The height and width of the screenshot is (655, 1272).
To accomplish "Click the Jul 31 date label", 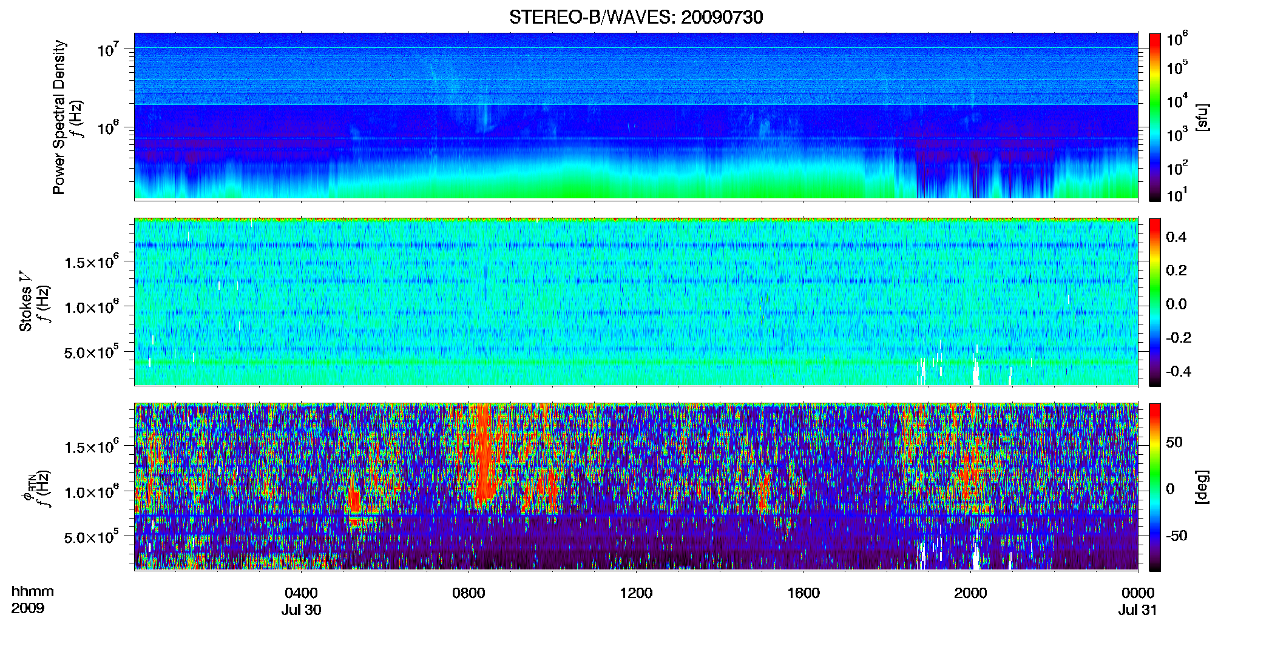I will pos(1138,610).
